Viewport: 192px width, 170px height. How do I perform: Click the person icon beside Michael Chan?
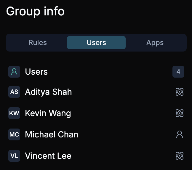point(179,134)
